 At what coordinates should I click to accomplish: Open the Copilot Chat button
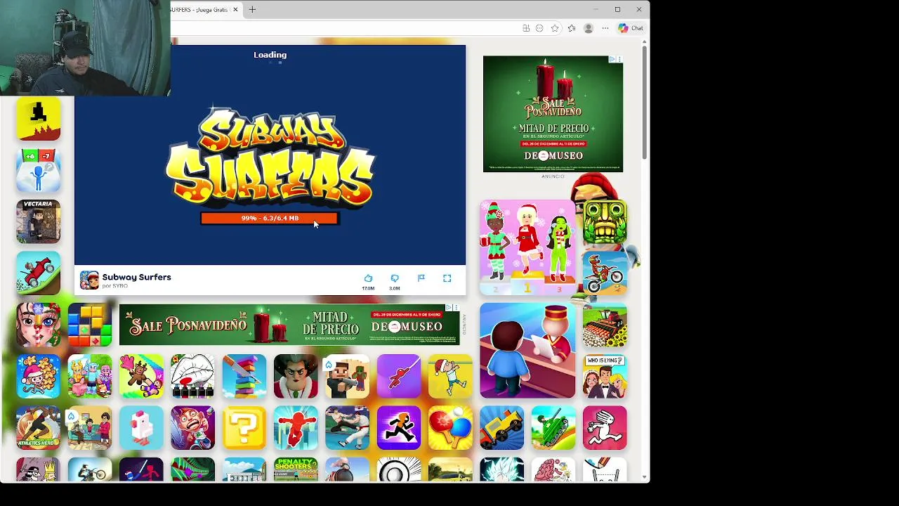pyautogui.click(x=631, y=28)
